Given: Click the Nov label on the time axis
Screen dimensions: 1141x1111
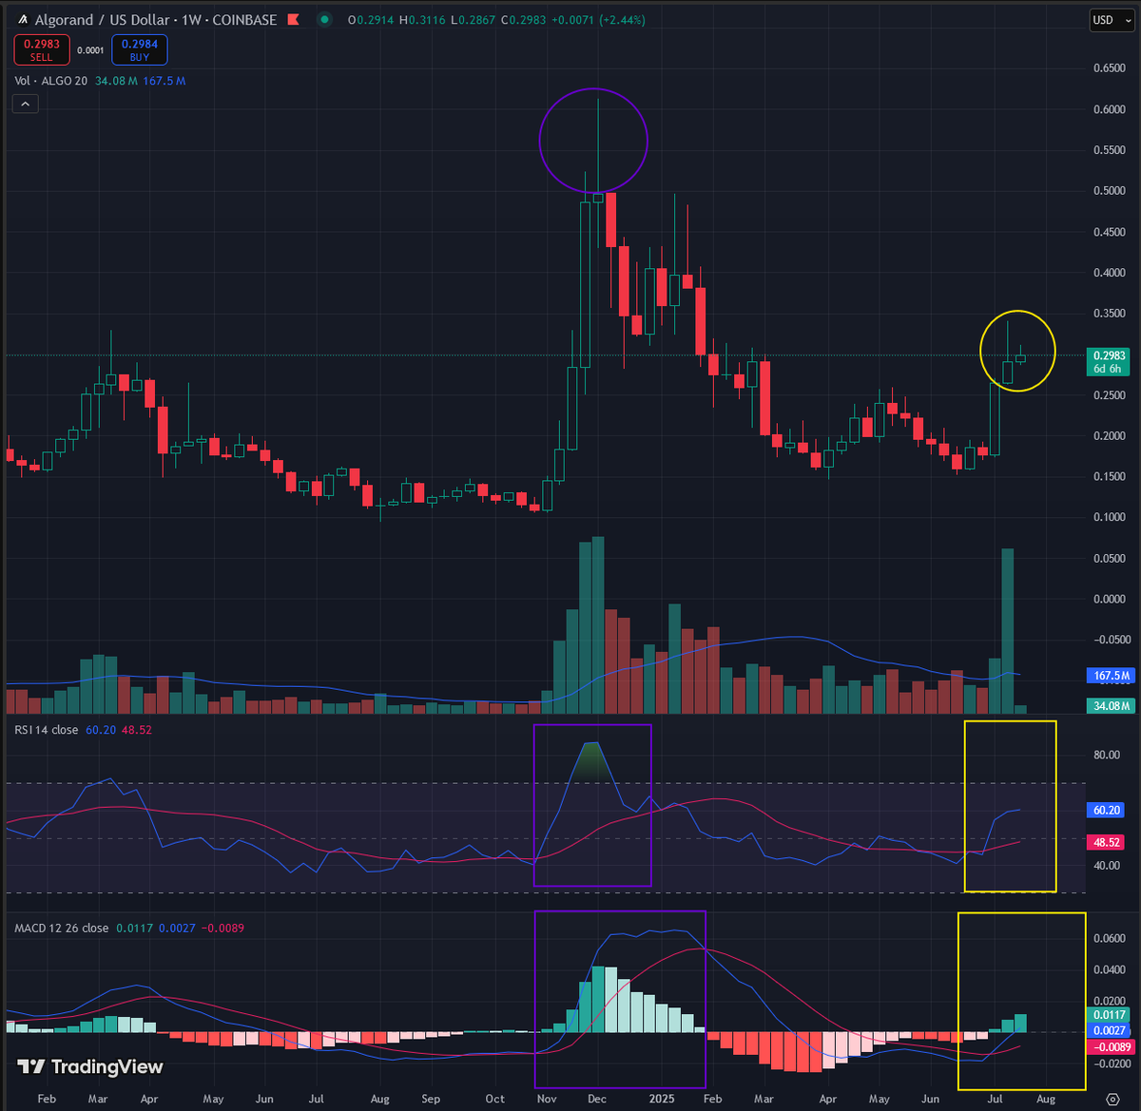Looking at the screenshot, I should [547, 1099].
